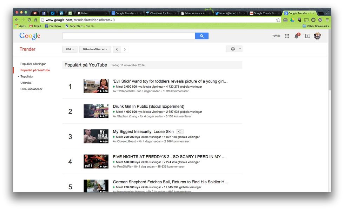Open the account profile avatar
344x210 pixels.
[317, 36]
